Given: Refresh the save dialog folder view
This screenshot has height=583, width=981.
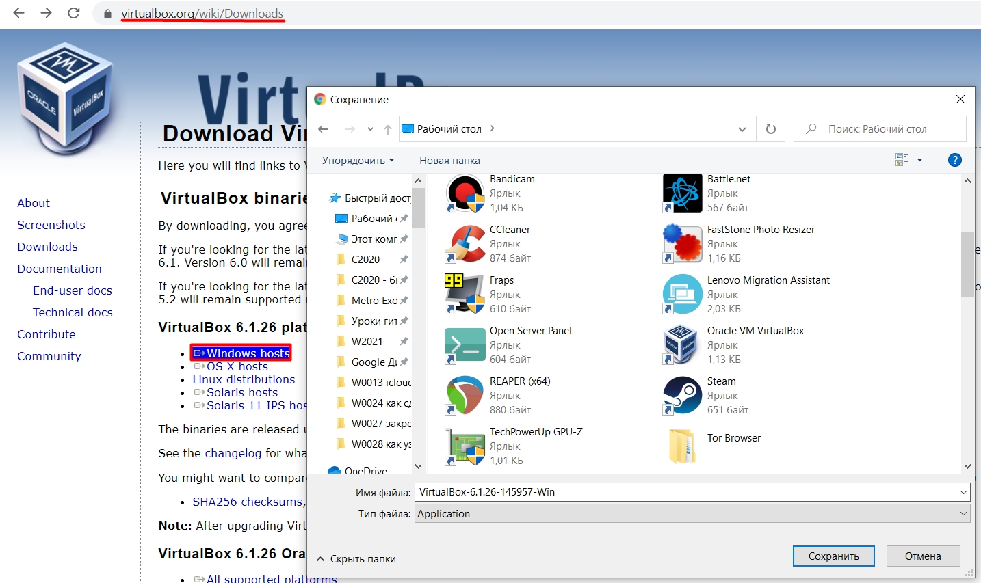Looking at the screenshot, I should tap(771, 129).
